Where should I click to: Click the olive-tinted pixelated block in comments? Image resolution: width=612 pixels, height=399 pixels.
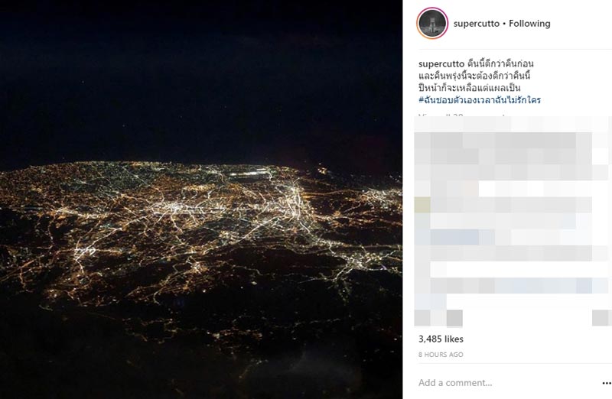coord(422,205)
